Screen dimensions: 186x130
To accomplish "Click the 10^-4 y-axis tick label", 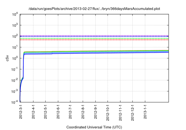I will point(15,102).
